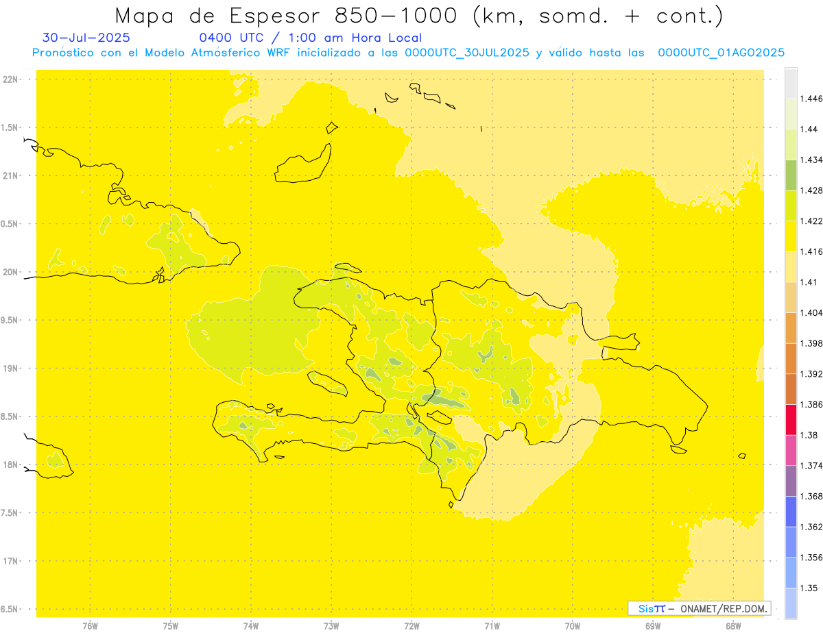The image size is (823, 635).
Task: Click the legend value '1.404'
Action: [811, 312]
